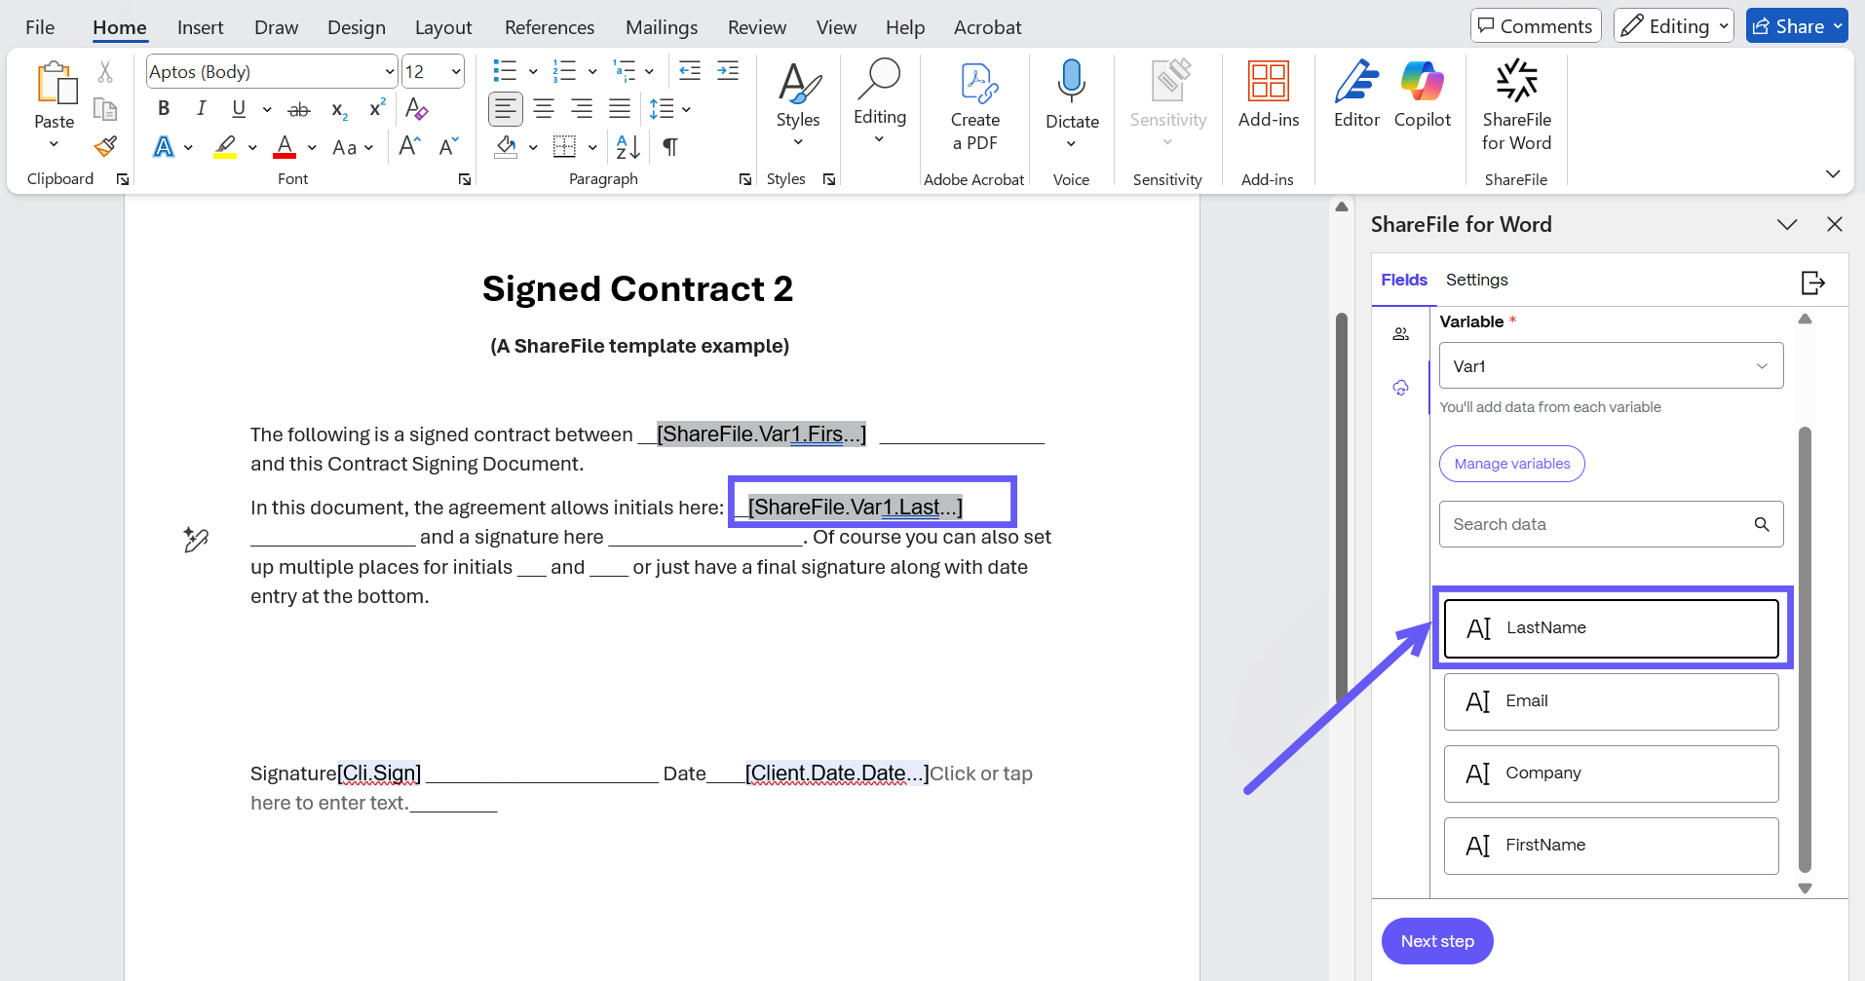Open the Variable Var1 dropdown
Viewport: 1865px width, 981px height.
coord(1611,366)
